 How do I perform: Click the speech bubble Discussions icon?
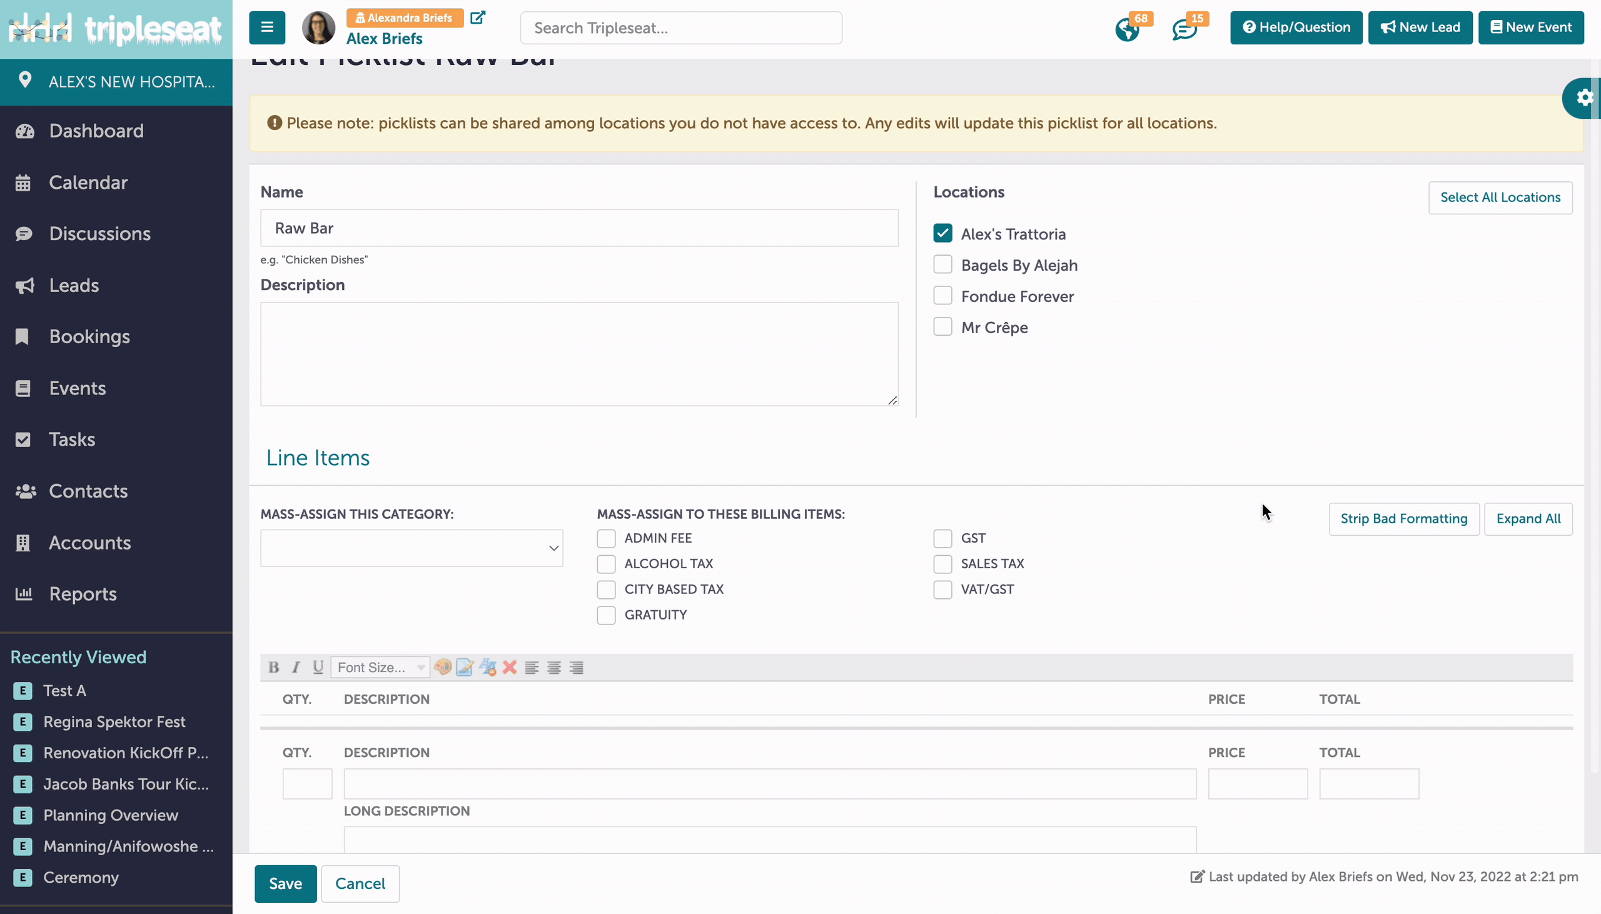tap(24, 234)
